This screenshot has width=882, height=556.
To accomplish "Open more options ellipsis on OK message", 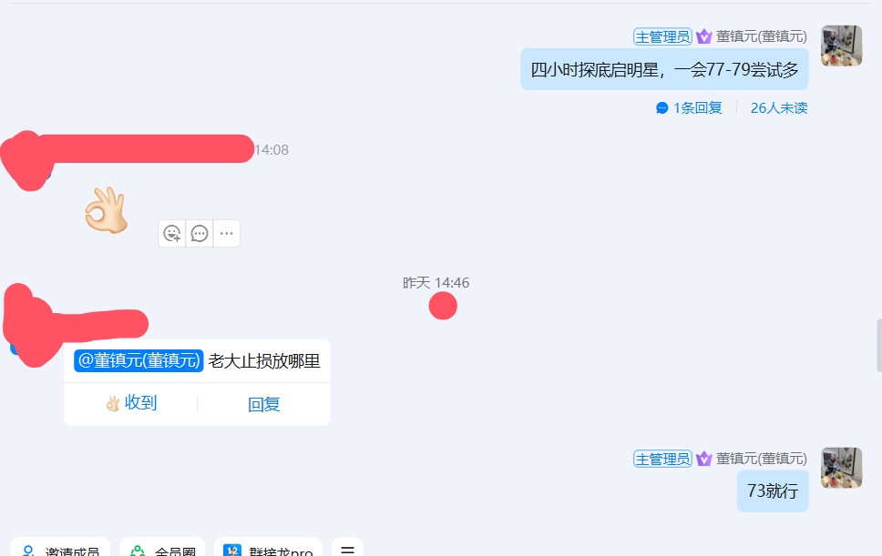I will (x=227, y=233).
